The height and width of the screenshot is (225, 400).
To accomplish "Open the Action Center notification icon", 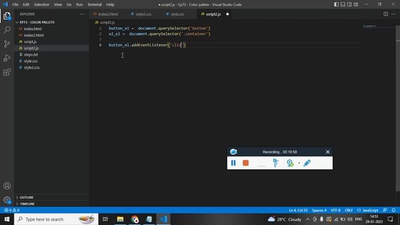I will tap(390, 219).
